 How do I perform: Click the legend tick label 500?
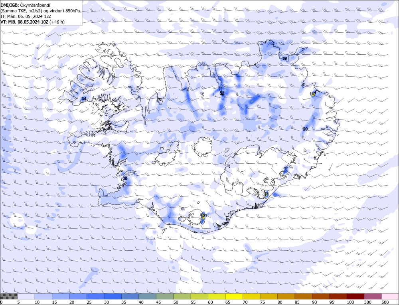point(385,302)
